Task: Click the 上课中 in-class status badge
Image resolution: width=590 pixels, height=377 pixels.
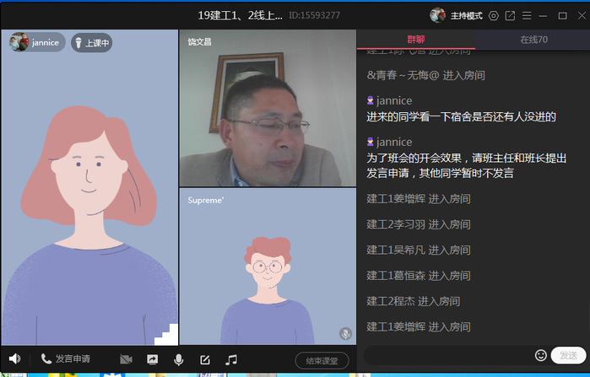Action: coord(91,42)
